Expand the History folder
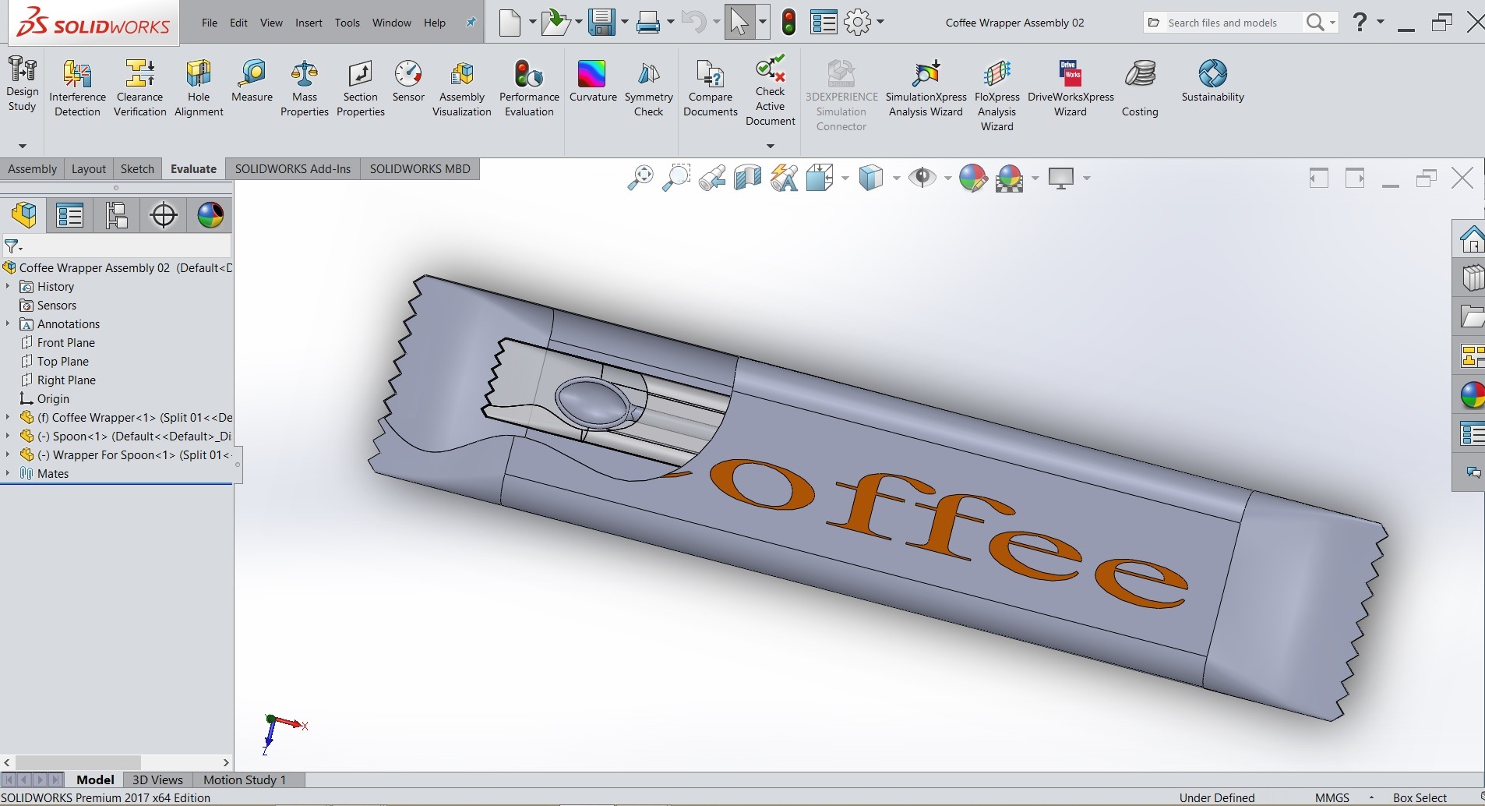 [x=8, y=287]
